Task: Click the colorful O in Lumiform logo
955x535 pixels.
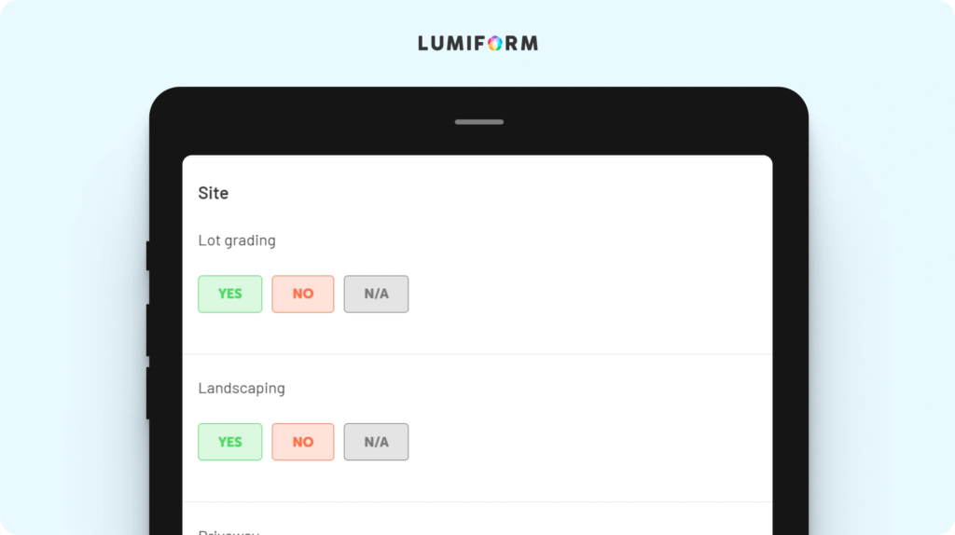Action: [x=495, y=43]
